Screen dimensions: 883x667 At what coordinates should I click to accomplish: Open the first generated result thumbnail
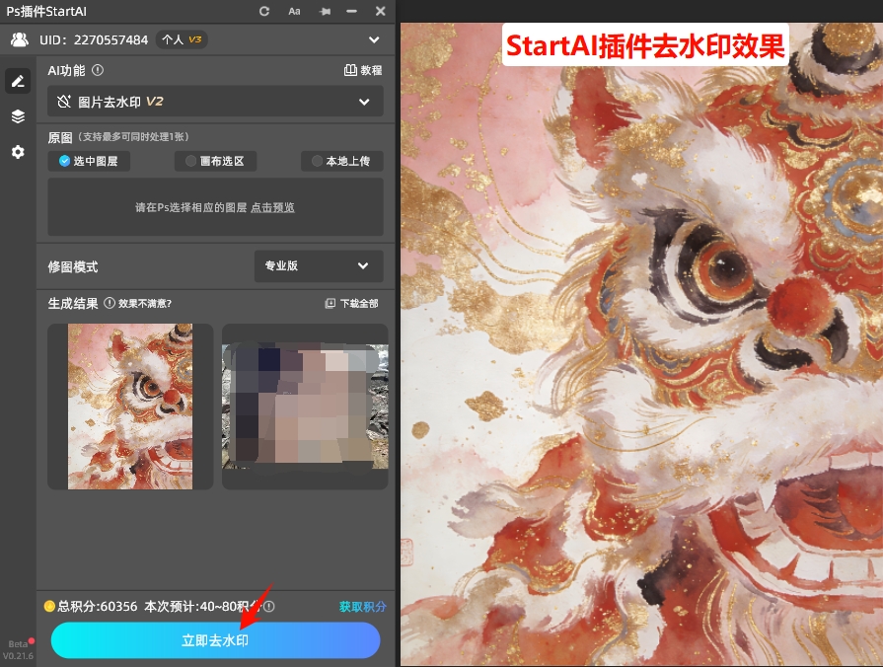pos(129,406)
